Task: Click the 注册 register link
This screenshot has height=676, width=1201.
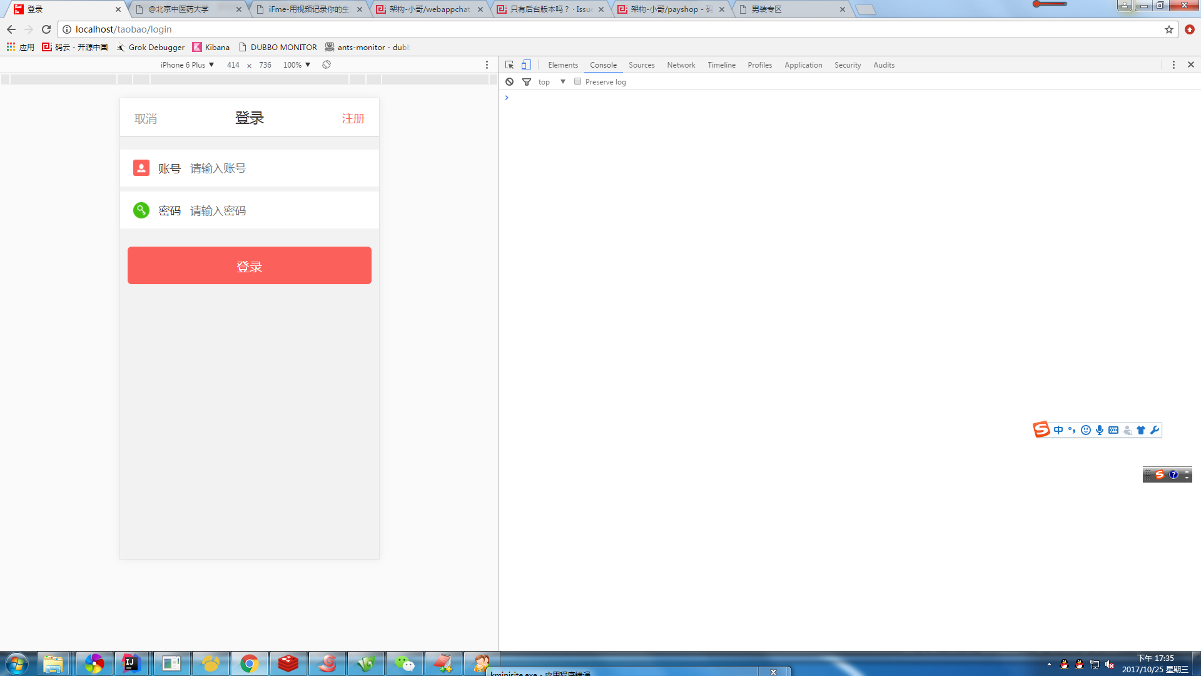Action: click(x=352, y=118)
